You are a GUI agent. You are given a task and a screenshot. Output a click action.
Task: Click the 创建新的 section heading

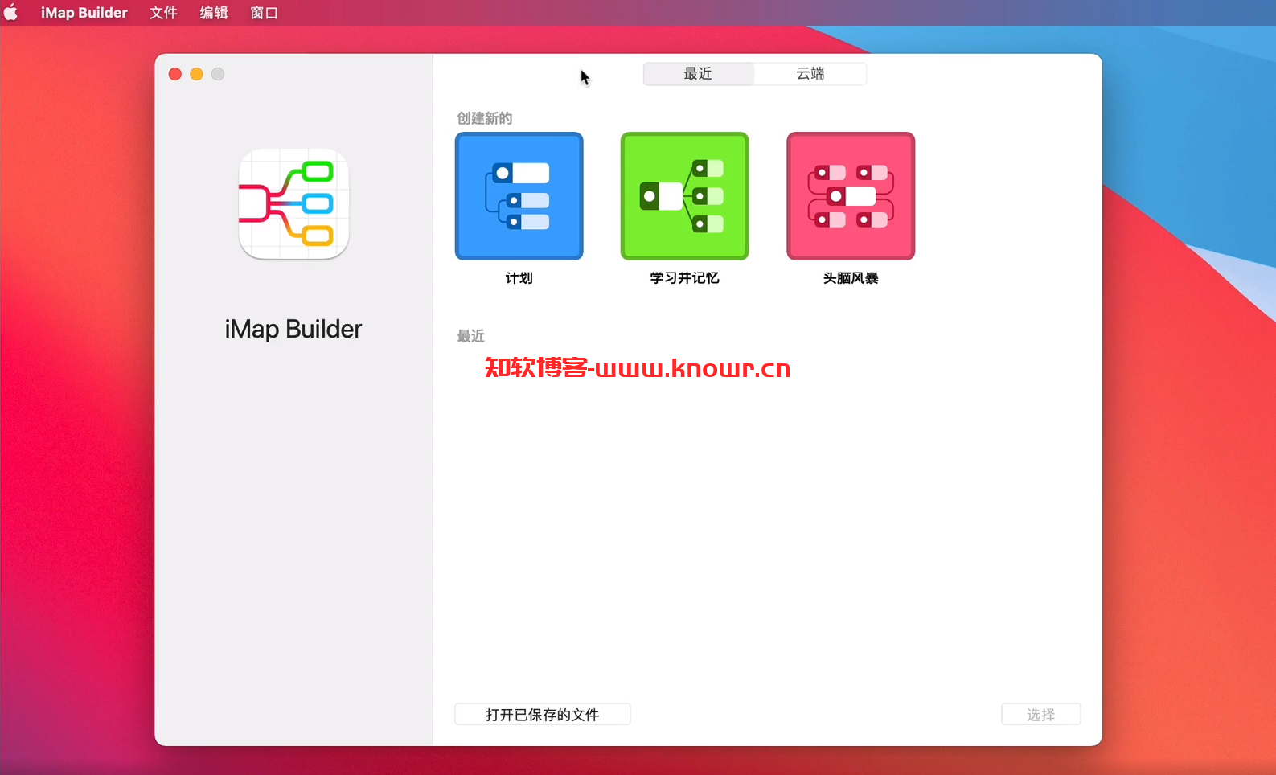pyautogui.click(x=485, y=118)
